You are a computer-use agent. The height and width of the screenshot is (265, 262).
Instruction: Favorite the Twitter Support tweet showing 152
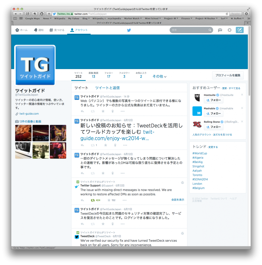coord(111,200)
